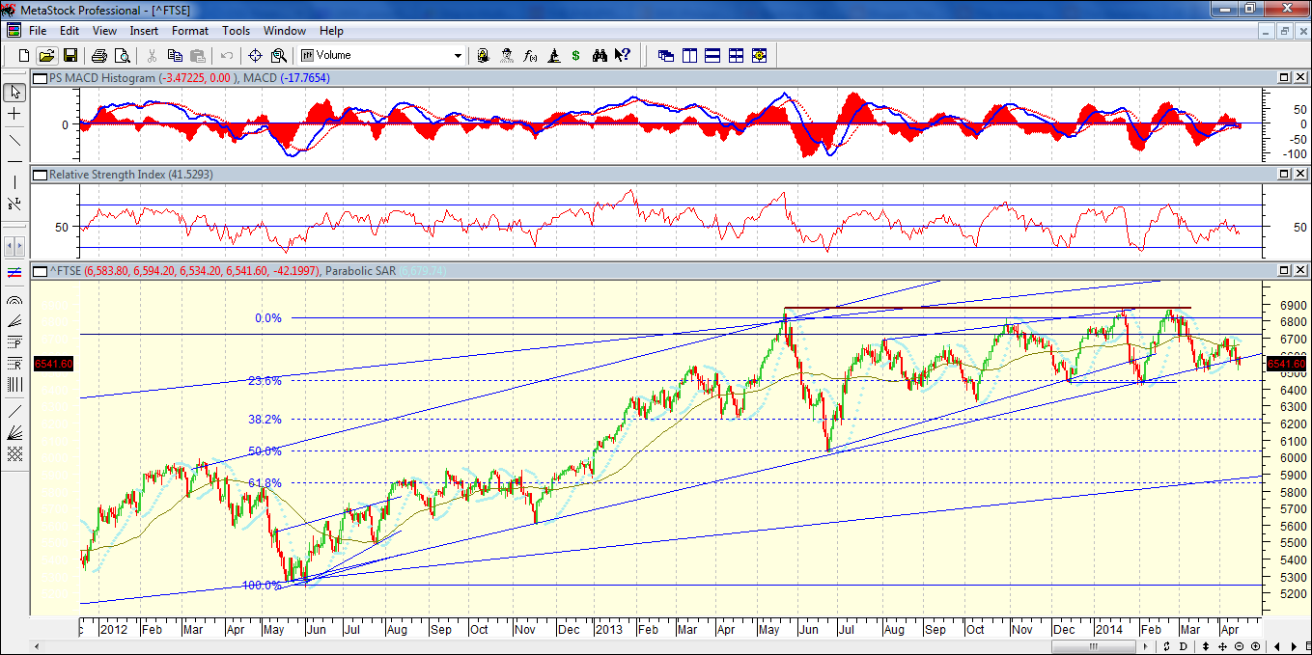
Task: Open the Tools menu
Action: [x=236, y=30]
